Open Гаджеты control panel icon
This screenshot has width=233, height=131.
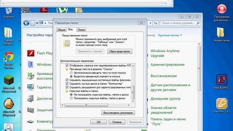coord(31,87)
